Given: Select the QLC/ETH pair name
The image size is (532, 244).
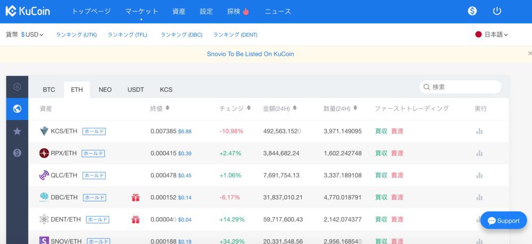Looking at the screenshot, I should 64,175.
